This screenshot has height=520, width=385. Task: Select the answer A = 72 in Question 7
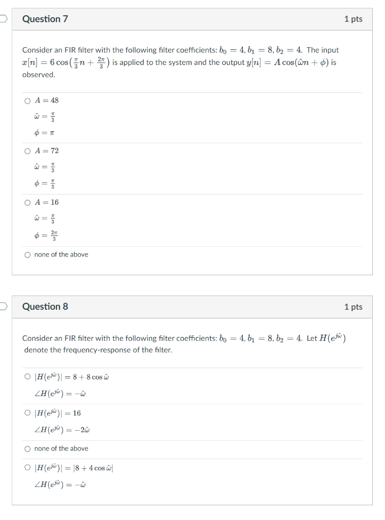pos(27,150)
